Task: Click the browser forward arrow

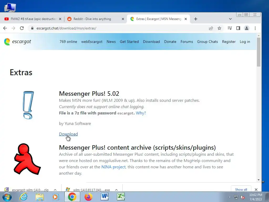Action: (x=13, y=28)
